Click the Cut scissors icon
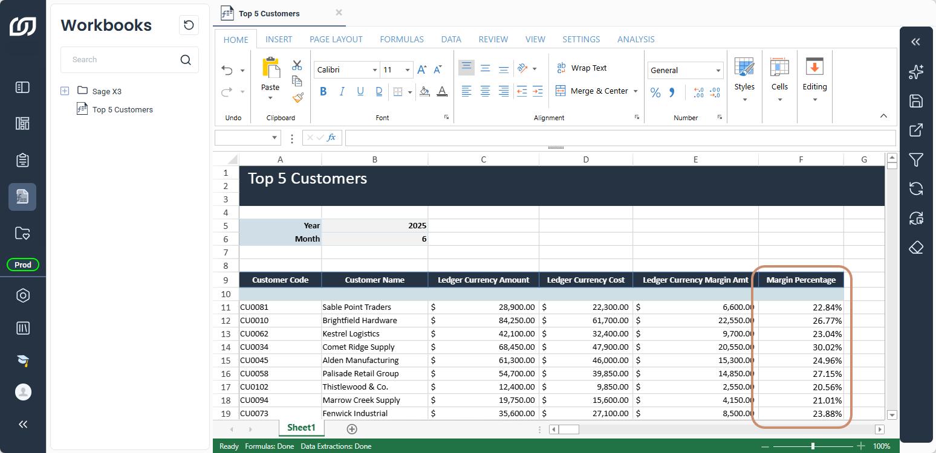The image size is (936, 453). [297, 65]
